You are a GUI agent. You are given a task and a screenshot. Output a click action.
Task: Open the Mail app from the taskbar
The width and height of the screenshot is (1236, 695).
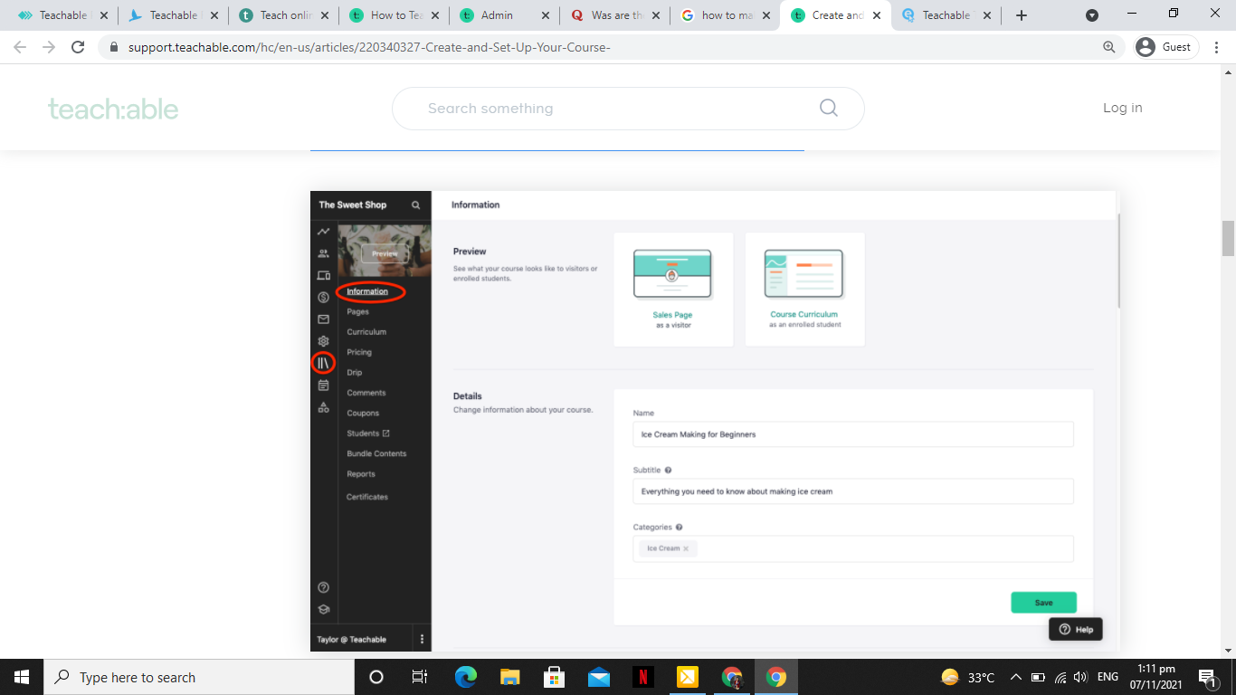pos(599,677)
